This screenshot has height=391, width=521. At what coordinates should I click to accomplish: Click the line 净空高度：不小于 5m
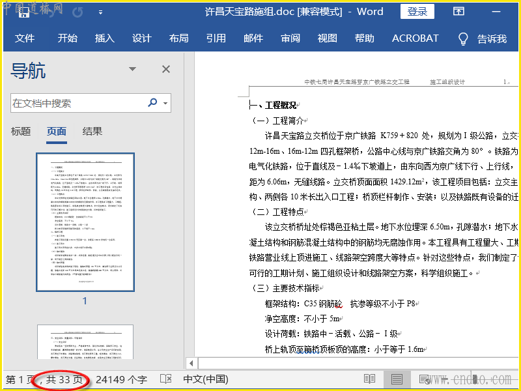tap(302, 319)
